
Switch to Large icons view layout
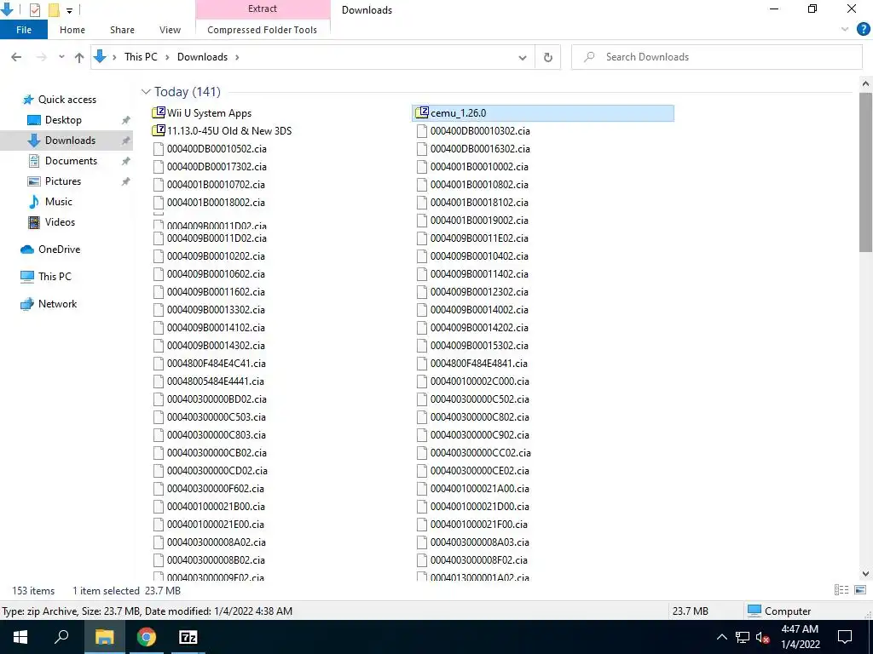point(860,590)
